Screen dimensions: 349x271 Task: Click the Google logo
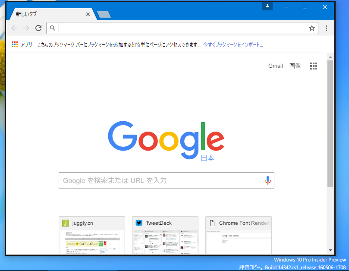coord(166,140)
